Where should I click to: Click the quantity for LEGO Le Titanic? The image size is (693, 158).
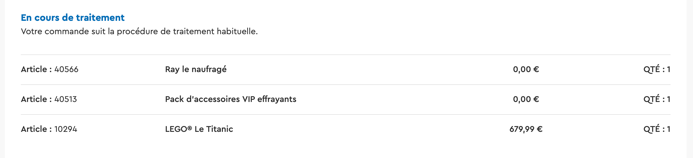[x=656, y=129]
